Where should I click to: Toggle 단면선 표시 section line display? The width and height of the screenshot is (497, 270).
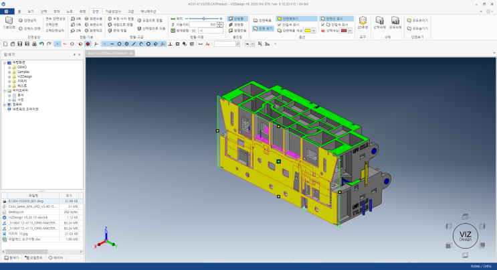tap(336, 19)
